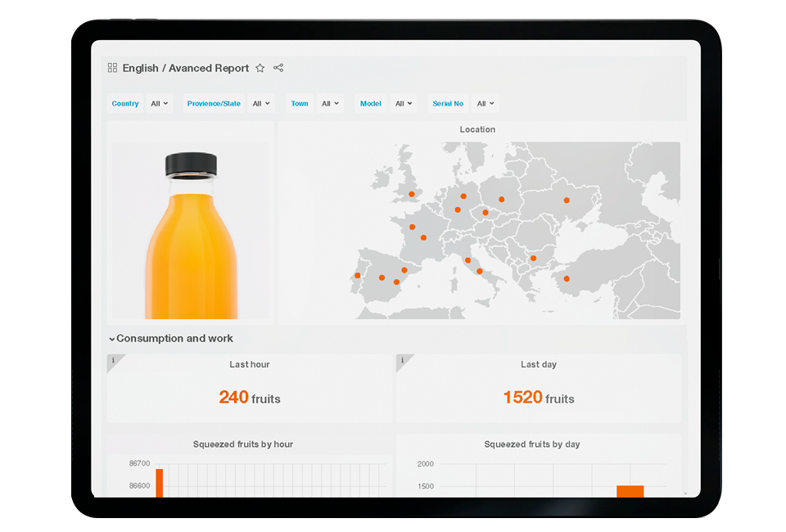Click the map marker in Poland
This screenshot has height=532, width=786.
(501, 200)
